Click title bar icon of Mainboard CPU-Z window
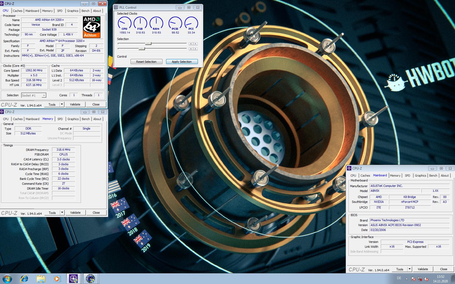 point(349,168)
